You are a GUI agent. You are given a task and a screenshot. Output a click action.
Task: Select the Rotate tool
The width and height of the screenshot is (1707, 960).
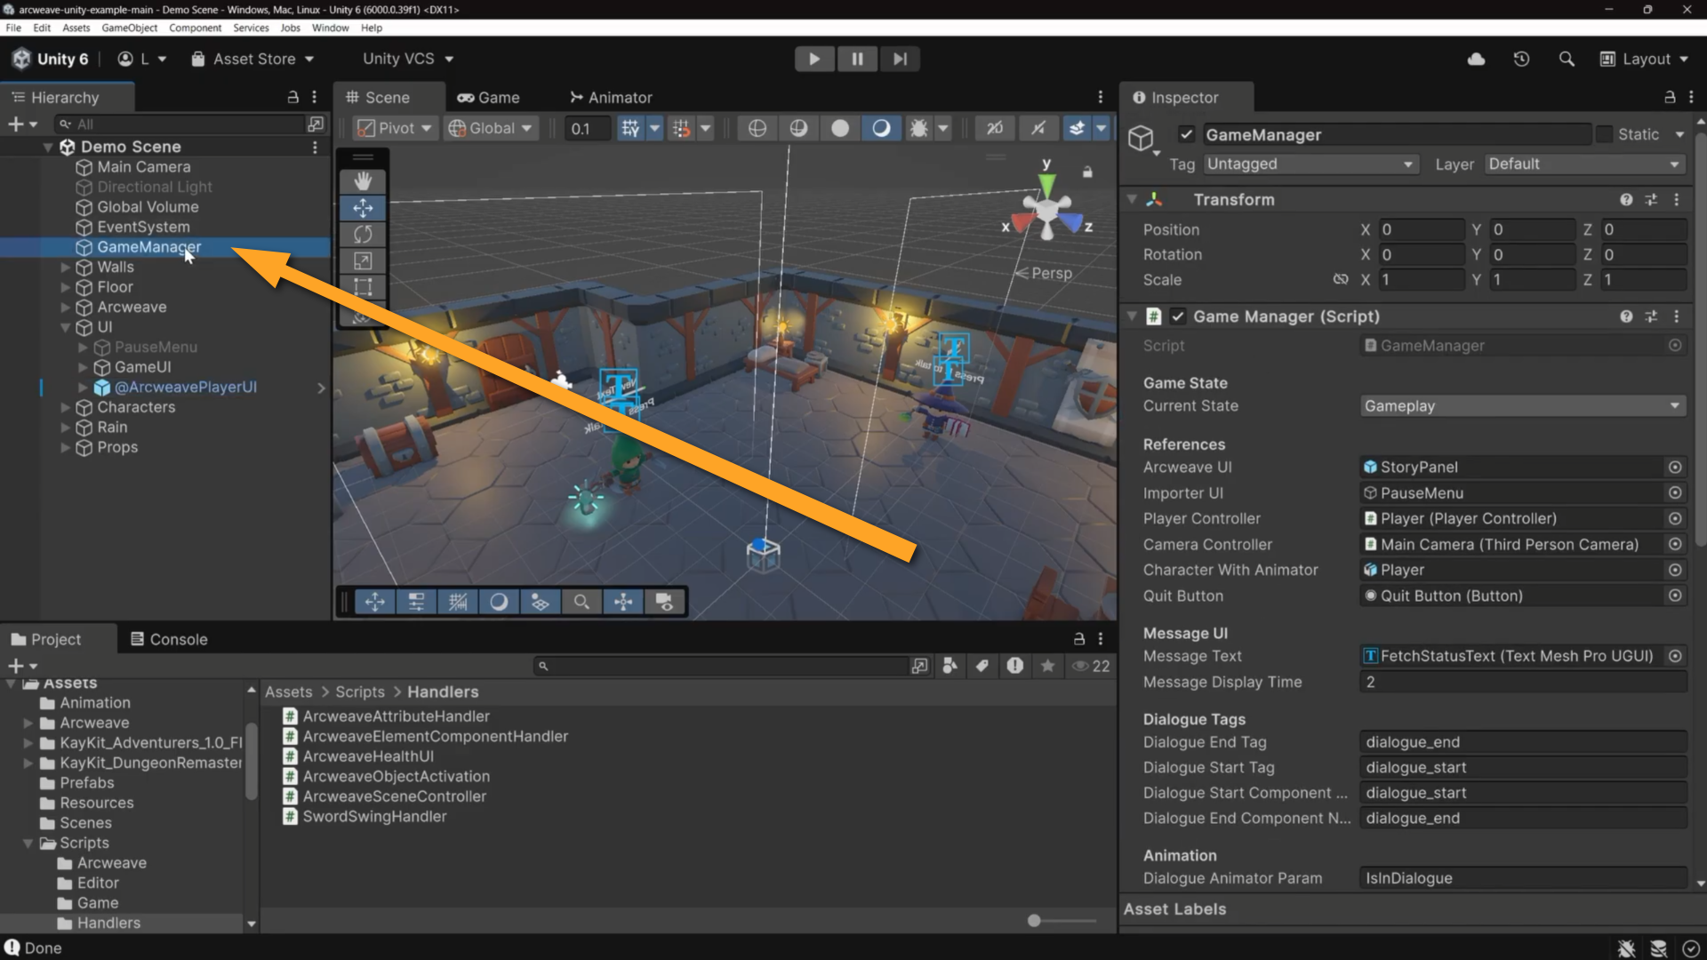click(363, 235)
